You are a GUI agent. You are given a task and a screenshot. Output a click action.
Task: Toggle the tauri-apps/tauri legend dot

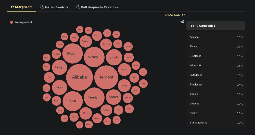click(11, 22)
